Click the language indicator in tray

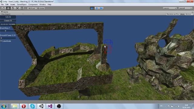click(161, 106)
